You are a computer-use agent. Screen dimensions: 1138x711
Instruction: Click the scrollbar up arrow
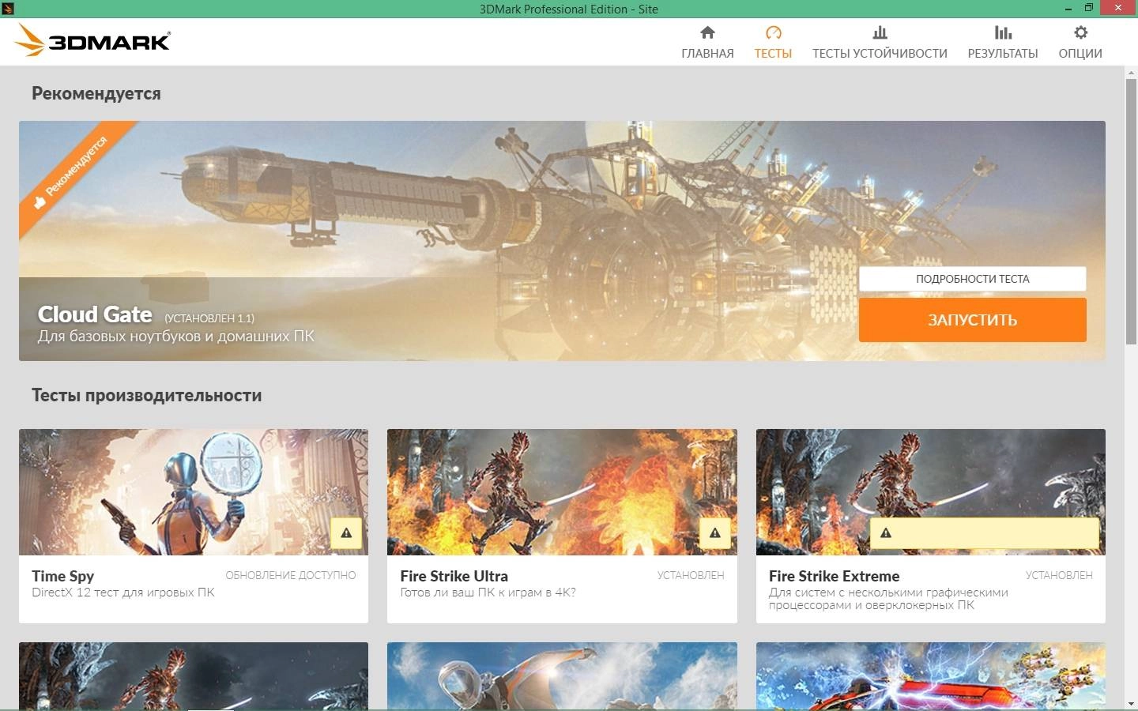point(1131,73)
